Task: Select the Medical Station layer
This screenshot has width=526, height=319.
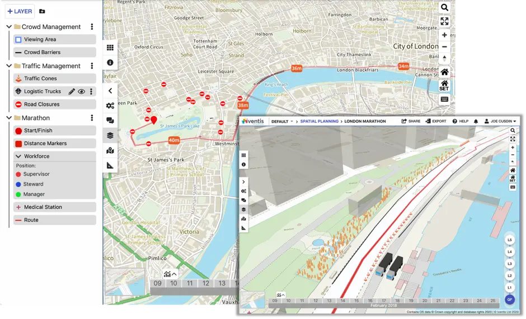Action: pyautogui.click(x=55, y=207)
